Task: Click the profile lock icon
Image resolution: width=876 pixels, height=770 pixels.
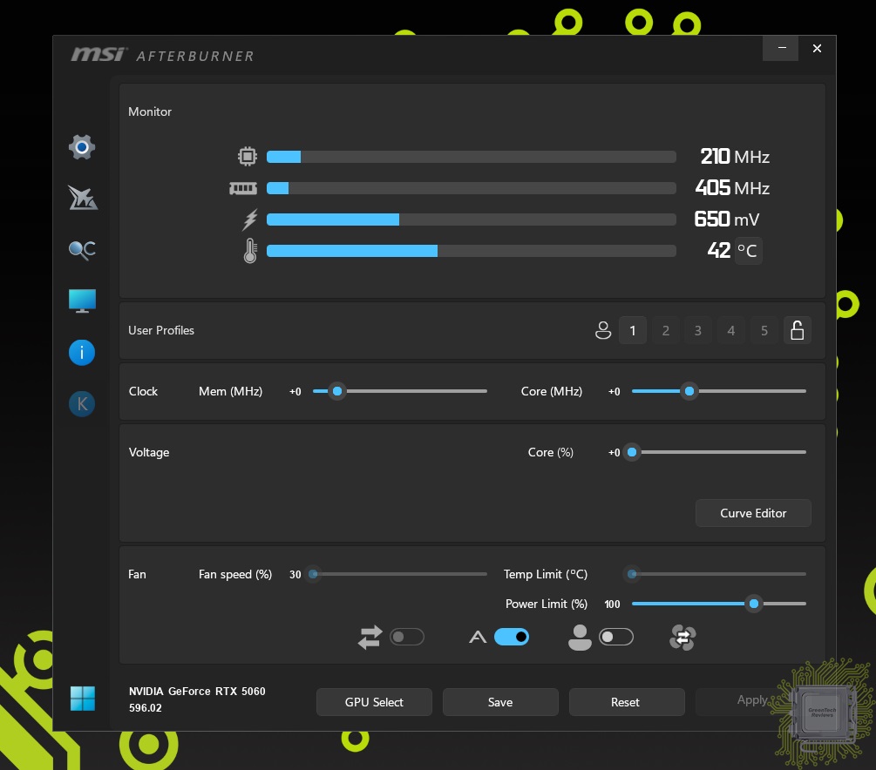Action: point(796,330)
